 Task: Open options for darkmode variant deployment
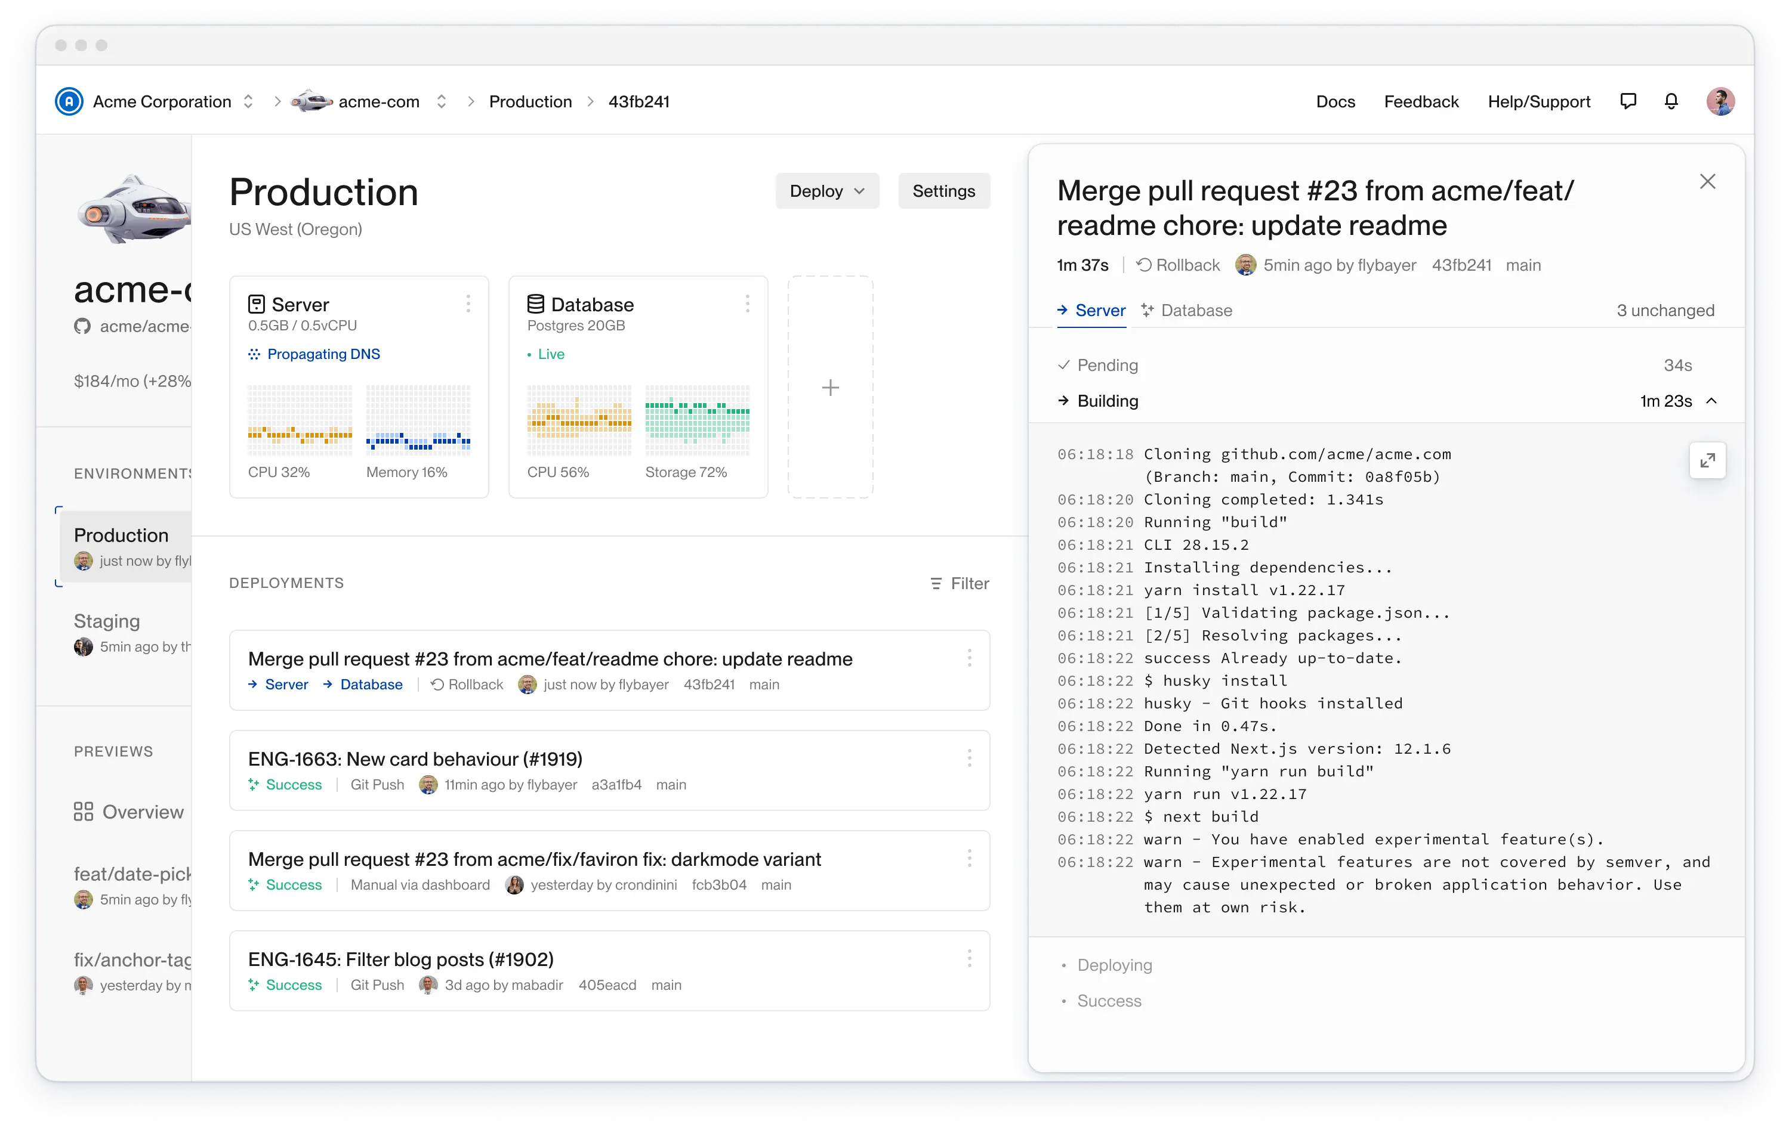click(970, 858)
